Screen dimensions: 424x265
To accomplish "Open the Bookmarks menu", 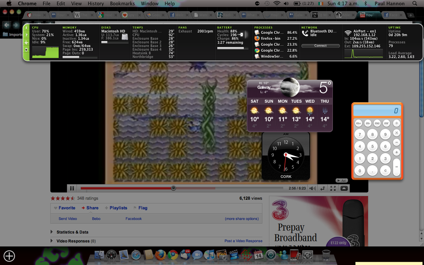I will point(122,4).
